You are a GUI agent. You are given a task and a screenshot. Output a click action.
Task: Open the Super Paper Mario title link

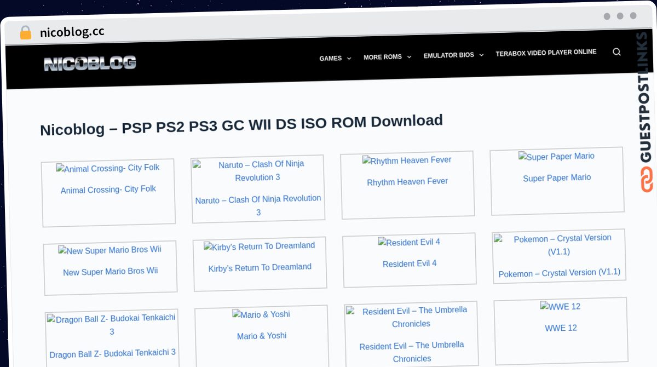coord(557,178)
